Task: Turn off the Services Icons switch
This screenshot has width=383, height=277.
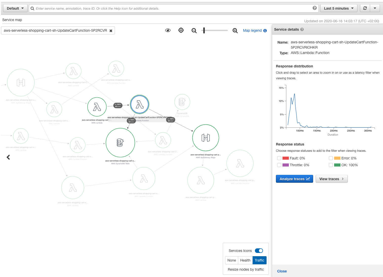Action: click(259, 251)
